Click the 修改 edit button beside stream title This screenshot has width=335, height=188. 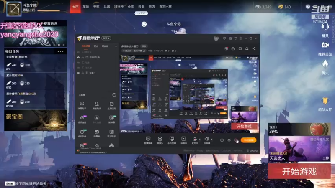[144, 46]
